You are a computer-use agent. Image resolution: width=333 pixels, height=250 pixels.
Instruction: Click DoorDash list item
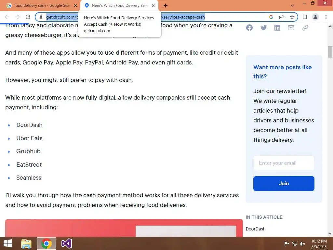[x=29, y=125]
